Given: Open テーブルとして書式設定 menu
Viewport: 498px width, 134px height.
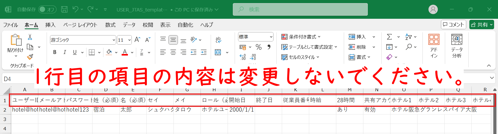Looking at the screenshot, I should (x=309, y=47).
